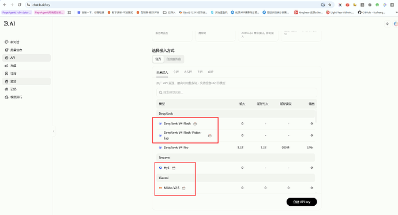The image size is (398, 215).
Task: Switch to the 6折 tab
Action: 211,72
